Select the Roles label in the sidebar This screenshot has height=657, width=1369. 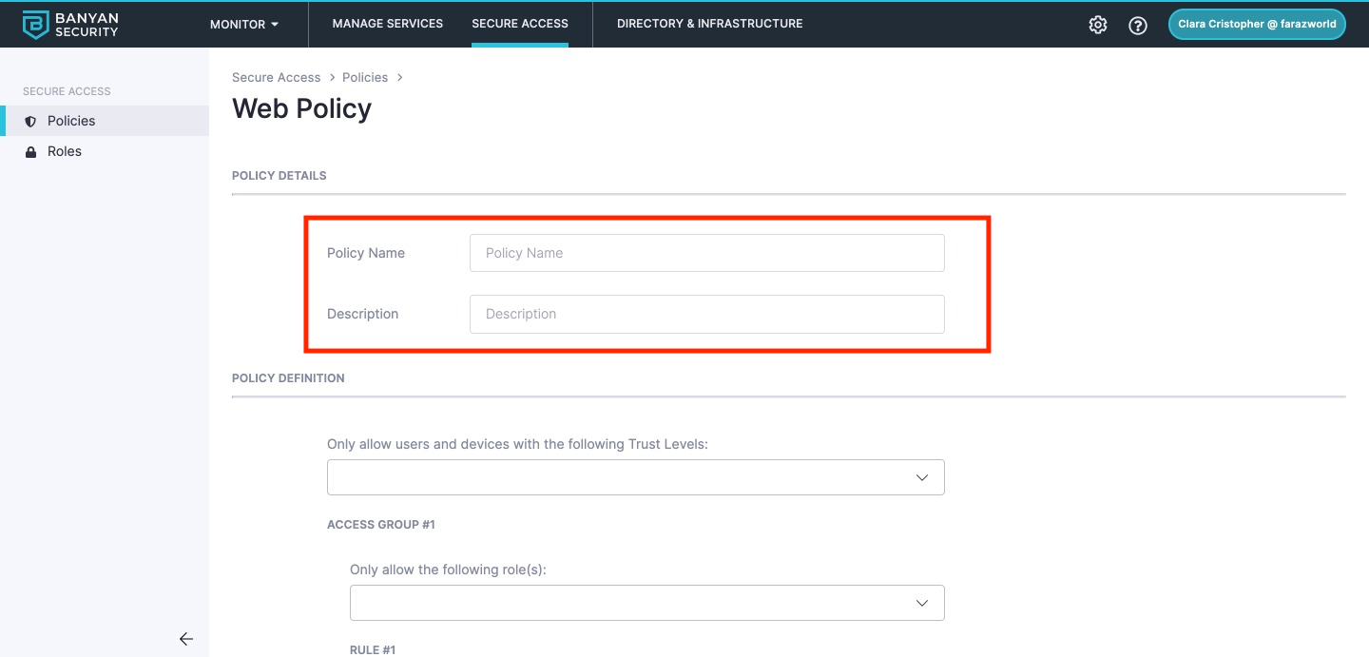[65, 151]
